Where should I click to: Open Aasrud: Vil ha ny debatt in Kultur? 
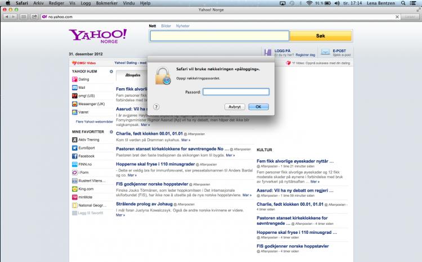[x=295, y=191]
